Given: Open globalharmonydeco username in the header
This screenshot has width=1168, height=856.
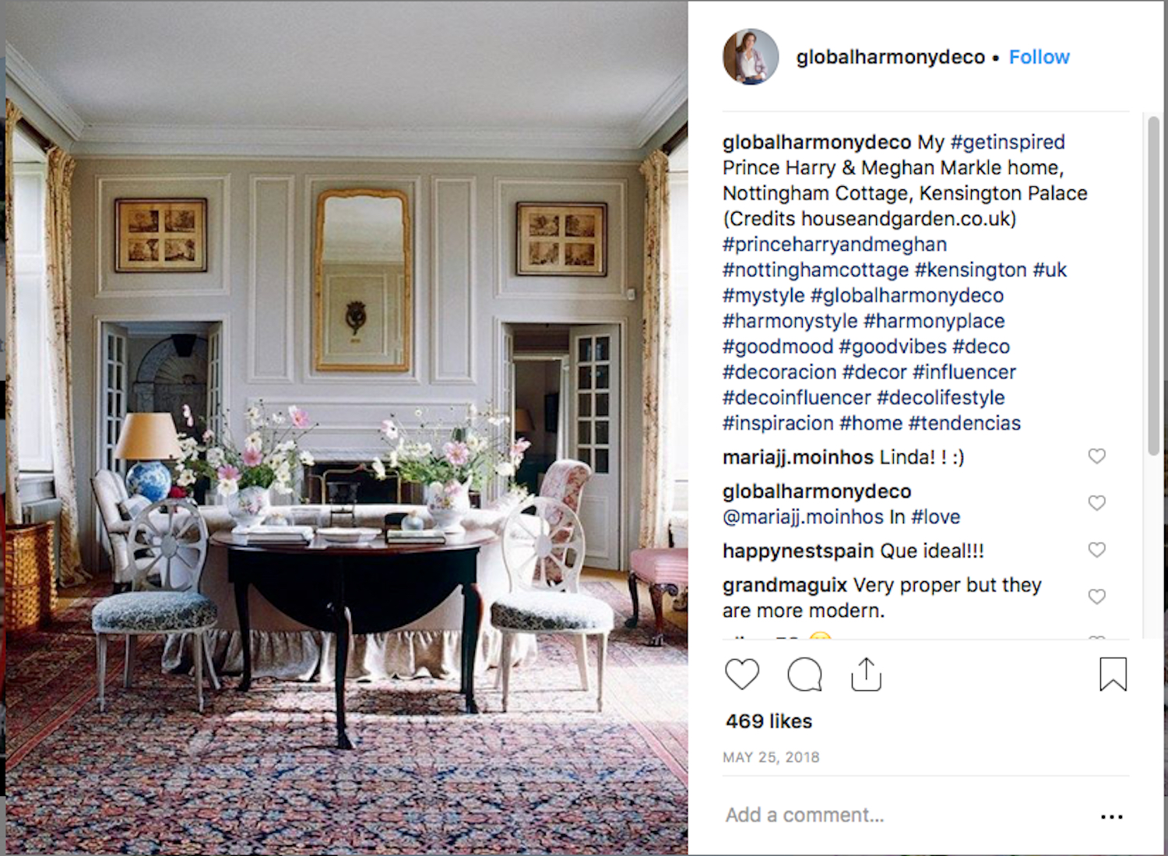Looking at the screenshot, I should [x=890, y=57].
